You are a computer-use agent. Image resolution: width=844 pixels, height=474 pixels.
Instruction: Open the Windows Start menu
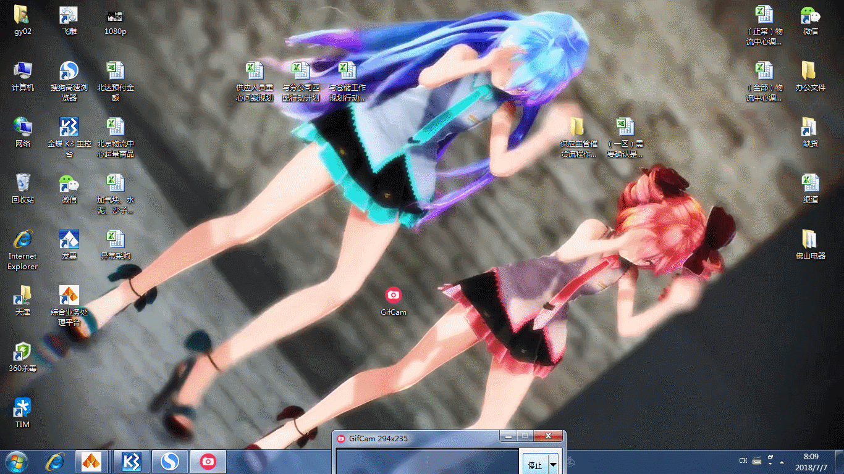(x=17, y=461)
